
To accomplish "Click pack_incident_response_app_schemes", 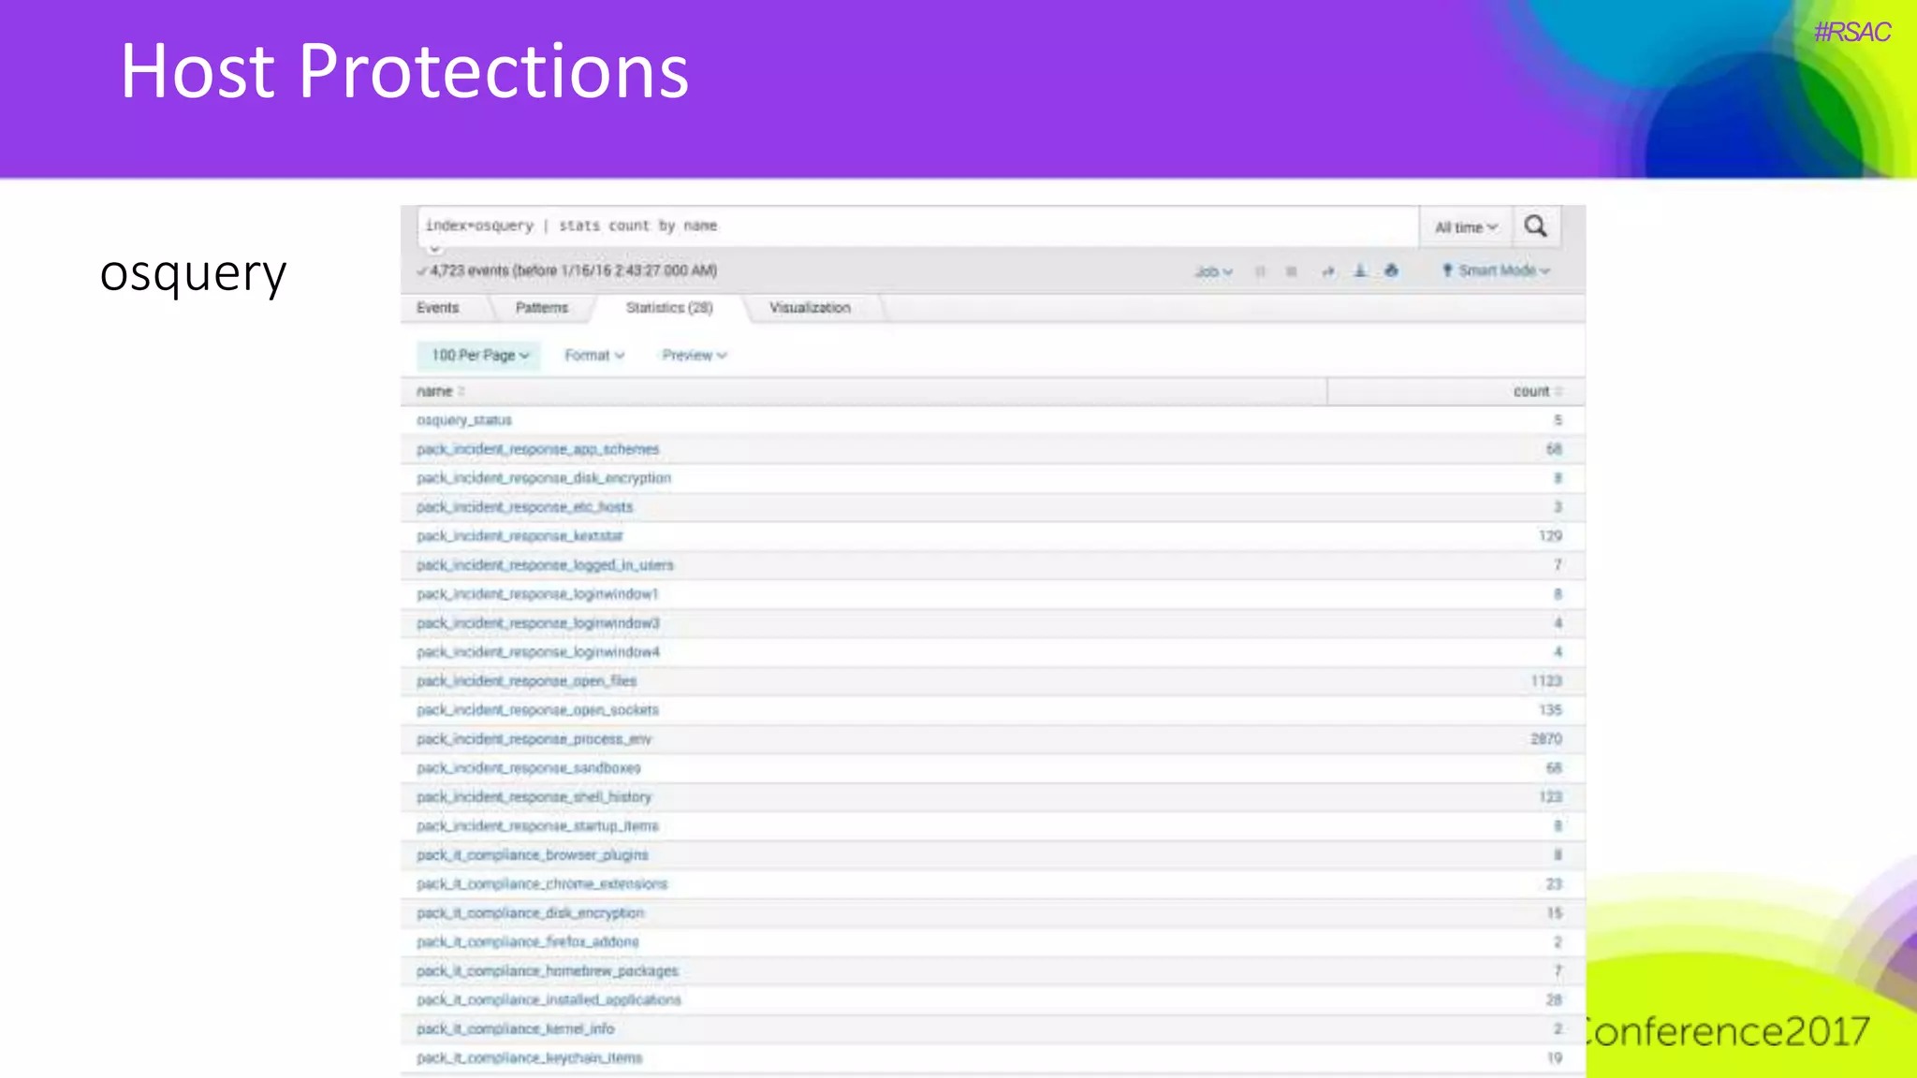I will (538, 449).
